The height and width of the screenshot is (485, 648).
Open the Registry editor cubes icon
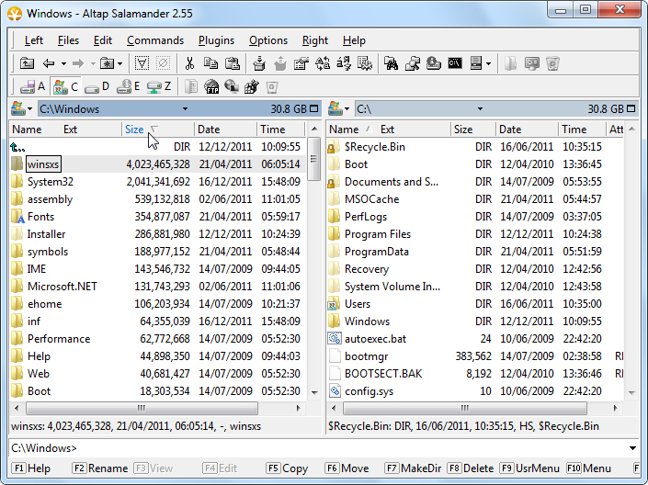tap(251, 86)
